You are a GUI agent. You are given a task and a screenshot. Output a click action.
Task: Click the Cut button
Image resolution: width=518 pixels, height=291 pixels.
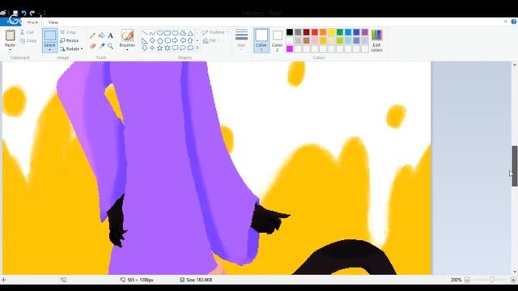(27, 32)
